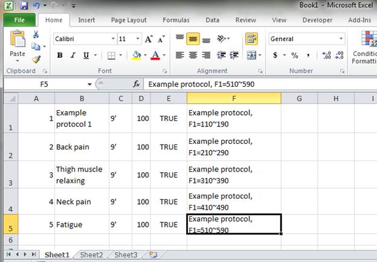
Task: Click the Cut scissors icon
Action: pyautogui.click(x=36, y=35)
